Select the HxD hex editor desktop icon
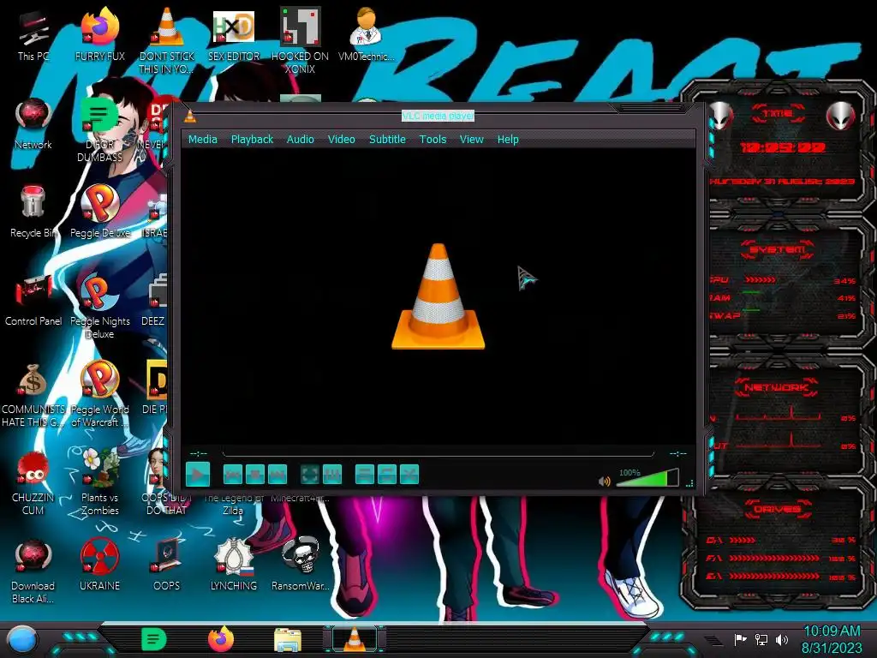Image resolution: width=877 pixels, height=658 pixels. click(x=234, y=34)
